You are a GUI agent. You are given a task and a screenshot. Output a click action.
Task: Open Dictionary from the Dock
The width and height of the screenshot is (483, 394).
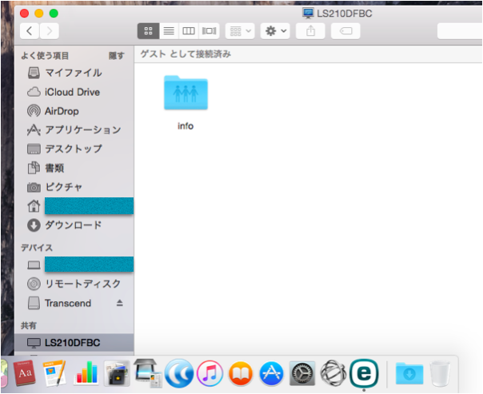(25, 373)
